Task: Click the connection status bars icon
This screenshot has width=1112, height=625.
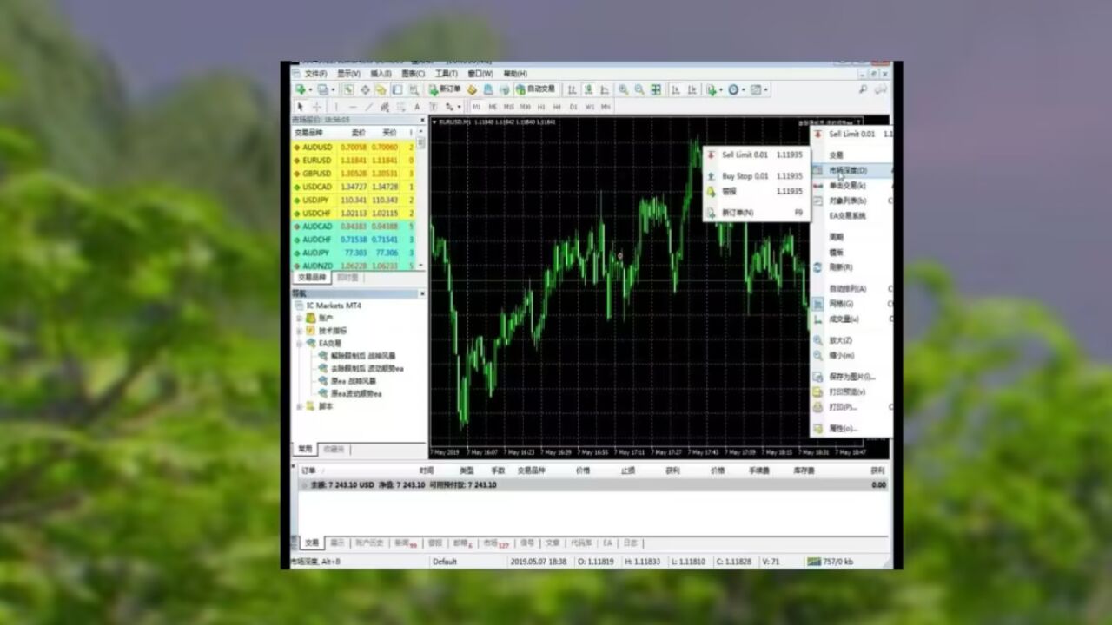Action: click(813, 562)
